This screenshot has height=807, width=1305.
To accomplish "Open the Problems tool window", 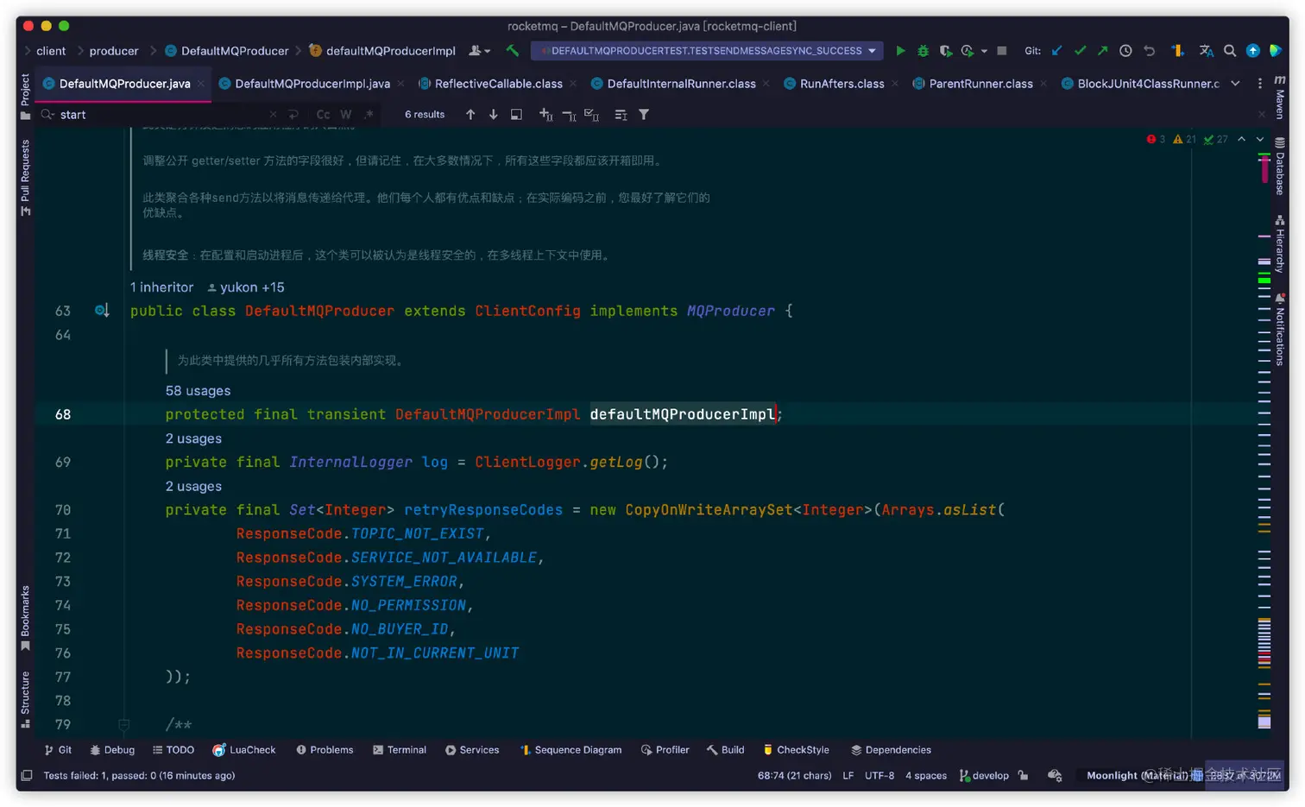I will coord(325,750).
